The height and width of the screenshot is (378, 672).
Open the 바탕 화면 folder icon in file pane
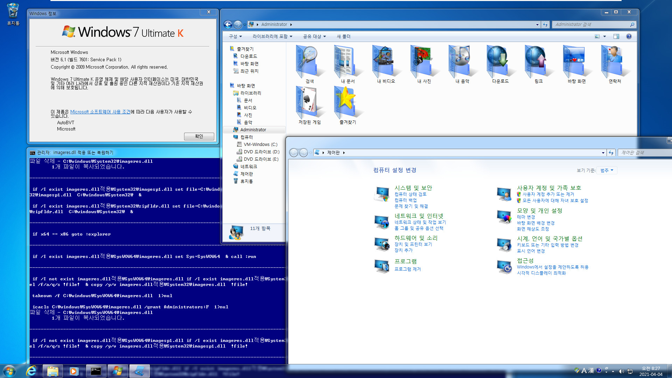click(x=576, y=64)
